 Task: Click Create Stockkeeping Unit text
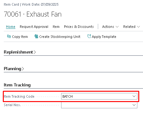[60, 37]
